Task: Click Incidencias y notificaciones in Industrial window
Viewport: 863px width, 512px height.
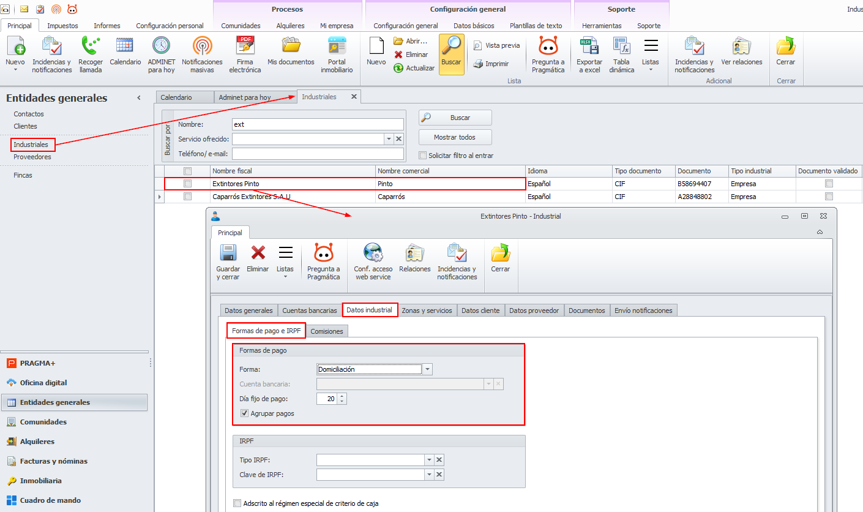Action: pos(457,262)
